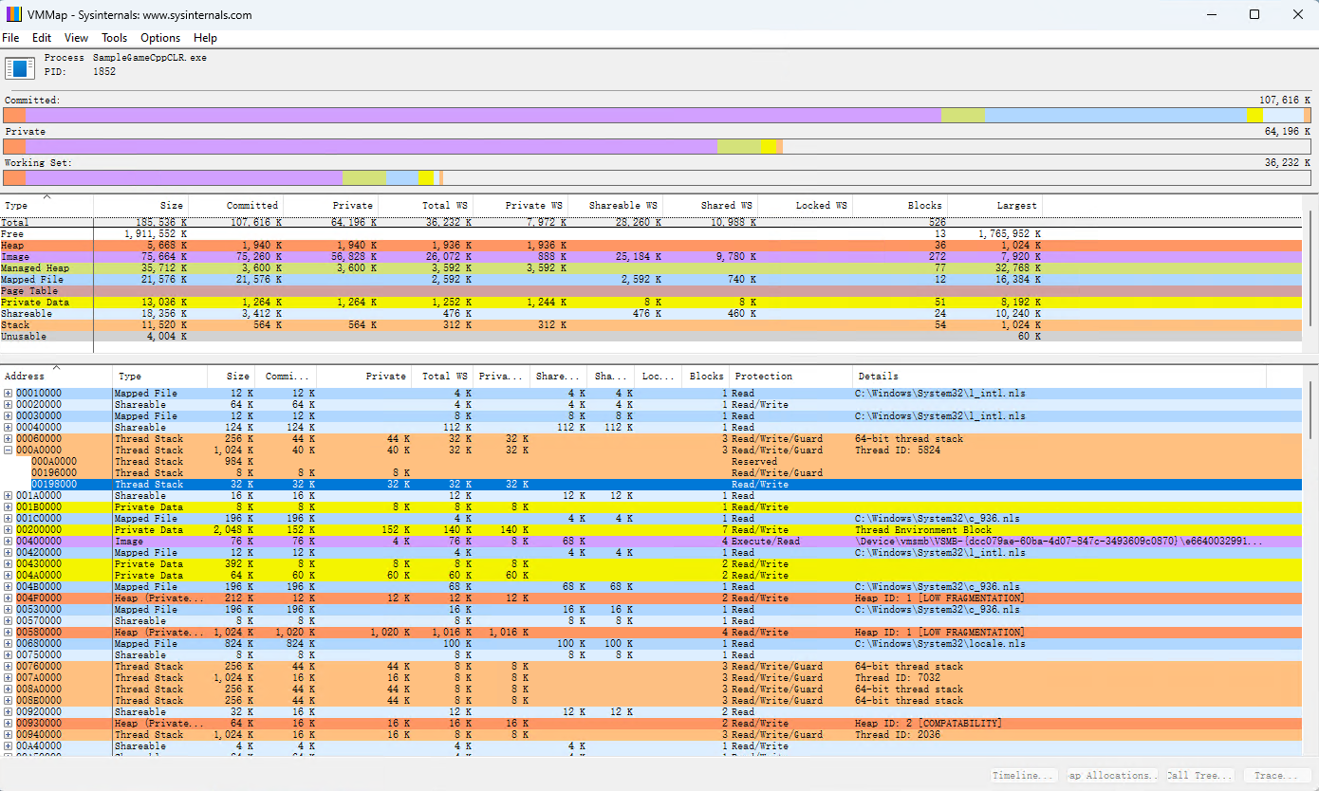Open the View menu
Image resolution: width=1319 pixels, height=791 pixels.
pyautogui.click(x=76, y=38)
